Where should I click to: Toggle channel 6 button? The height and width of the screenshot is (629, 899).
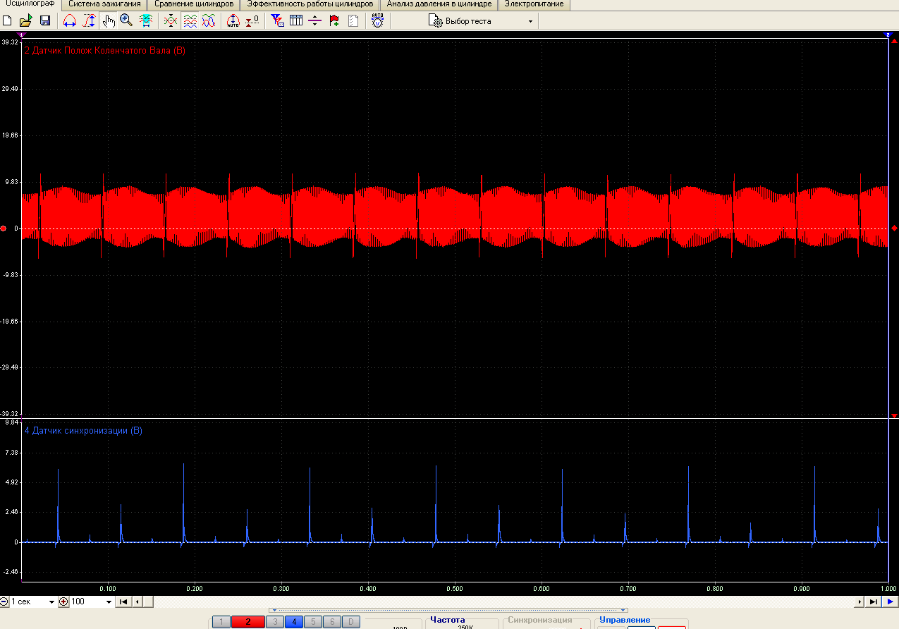pyautogui.click(x=333, y=622)
